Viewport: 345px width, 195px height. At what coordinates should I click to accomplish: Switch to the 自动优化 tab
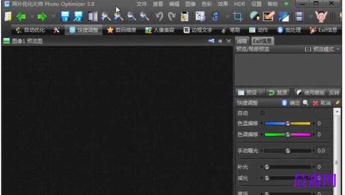click(x=30, y=30)
